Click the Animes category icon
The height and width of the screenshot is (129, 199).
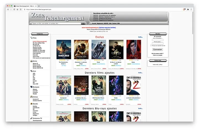[x=31, y=97]
